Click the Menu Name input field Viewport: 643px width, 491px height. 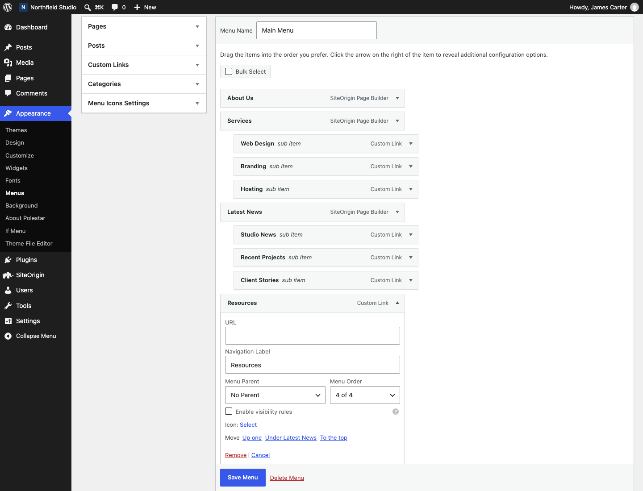[317, 30]
